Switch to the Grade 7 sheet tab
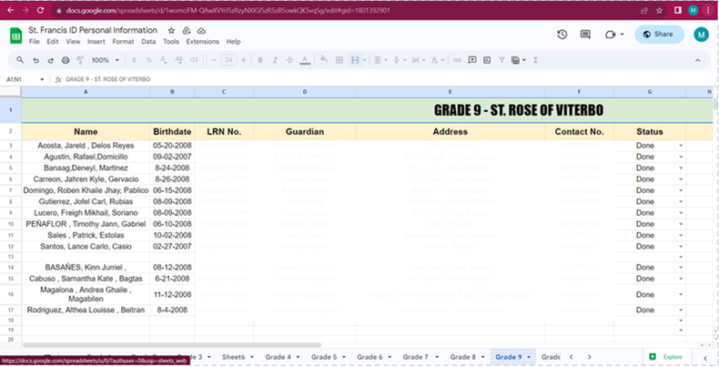The image size is (719, 367). [415, 357]
